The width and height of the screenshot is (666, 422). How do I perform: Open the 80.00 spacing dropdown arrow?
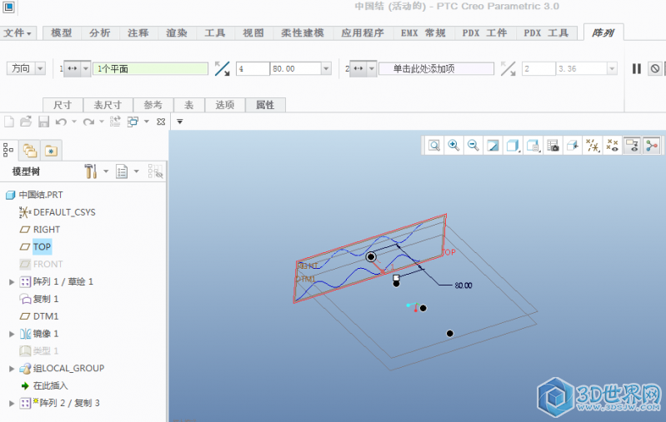[x=326, y=68]
